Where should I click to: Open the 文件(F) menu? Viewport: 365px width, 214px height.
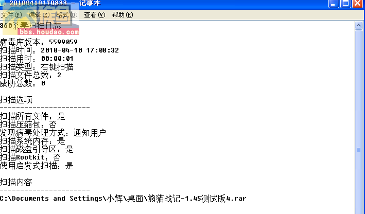point(11,15)
